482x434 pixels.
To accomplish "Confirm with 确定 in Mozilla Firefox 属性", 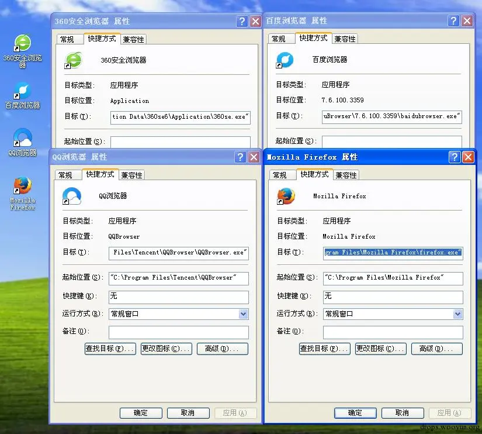I will coord(355,413).
